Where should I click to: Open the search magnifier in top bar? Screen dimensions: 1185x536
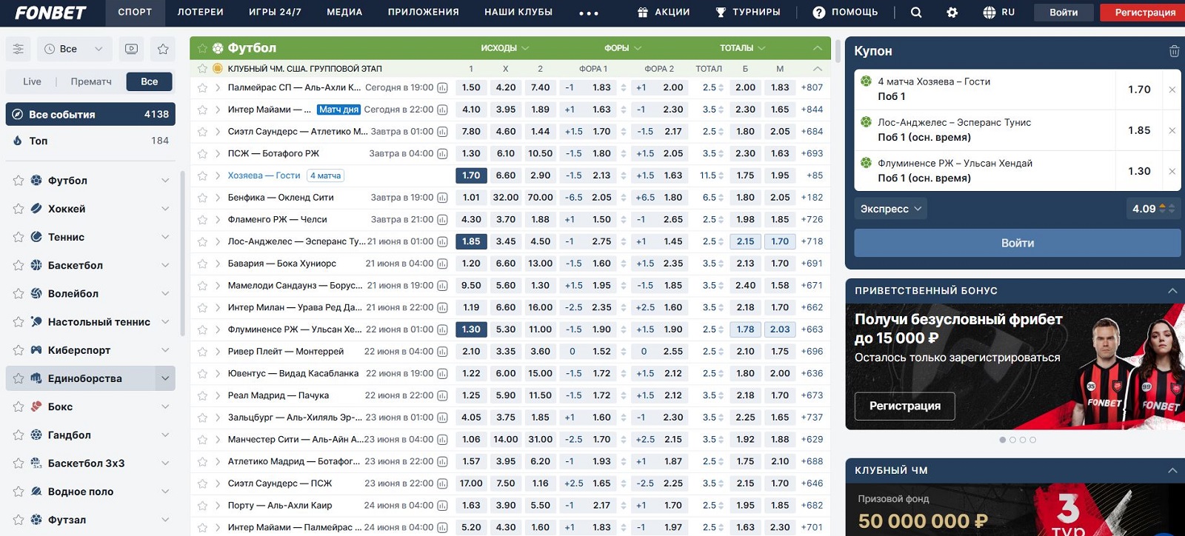916,13
